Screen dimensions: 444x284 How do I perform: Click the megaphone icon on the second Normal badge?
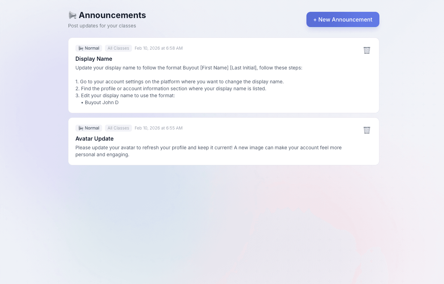coord(80,128)
